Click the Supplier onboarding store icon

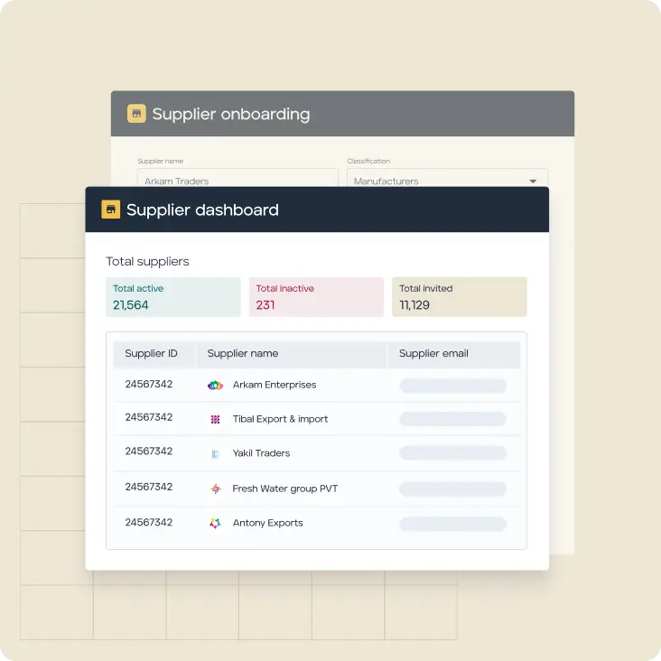(136, 114)
